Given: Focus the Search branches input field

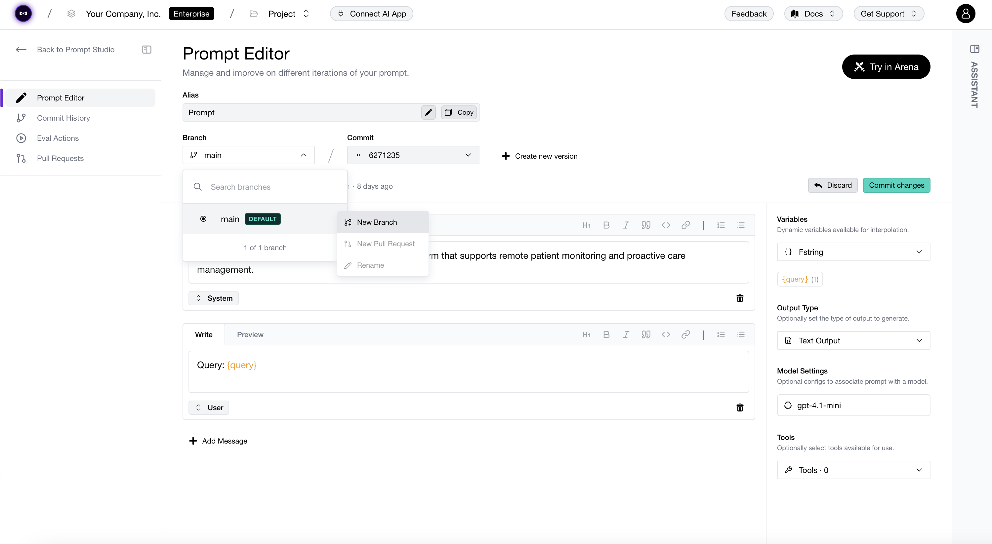Looking at the screenshot, I should [269, 187].
